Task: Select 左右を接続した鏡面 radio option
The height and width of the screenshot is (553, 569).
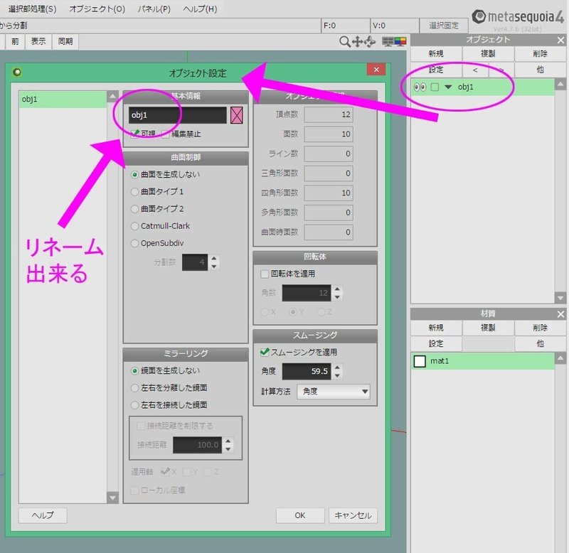Action: tap(134, 405)
